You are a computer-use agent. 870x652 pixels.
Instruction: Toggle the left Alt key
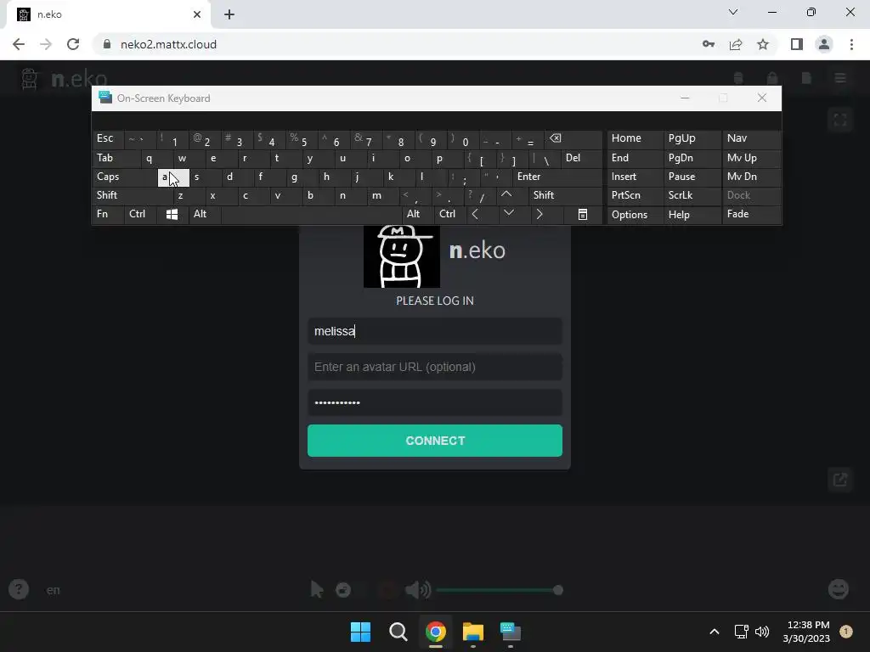(205, 215)
